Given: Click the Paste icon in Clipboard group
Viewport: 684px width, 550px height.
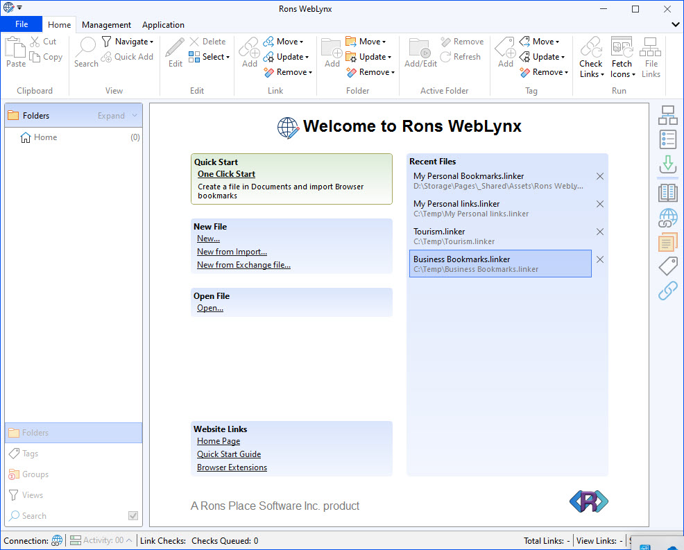Looking at the screenshot, I should [16, 47].
